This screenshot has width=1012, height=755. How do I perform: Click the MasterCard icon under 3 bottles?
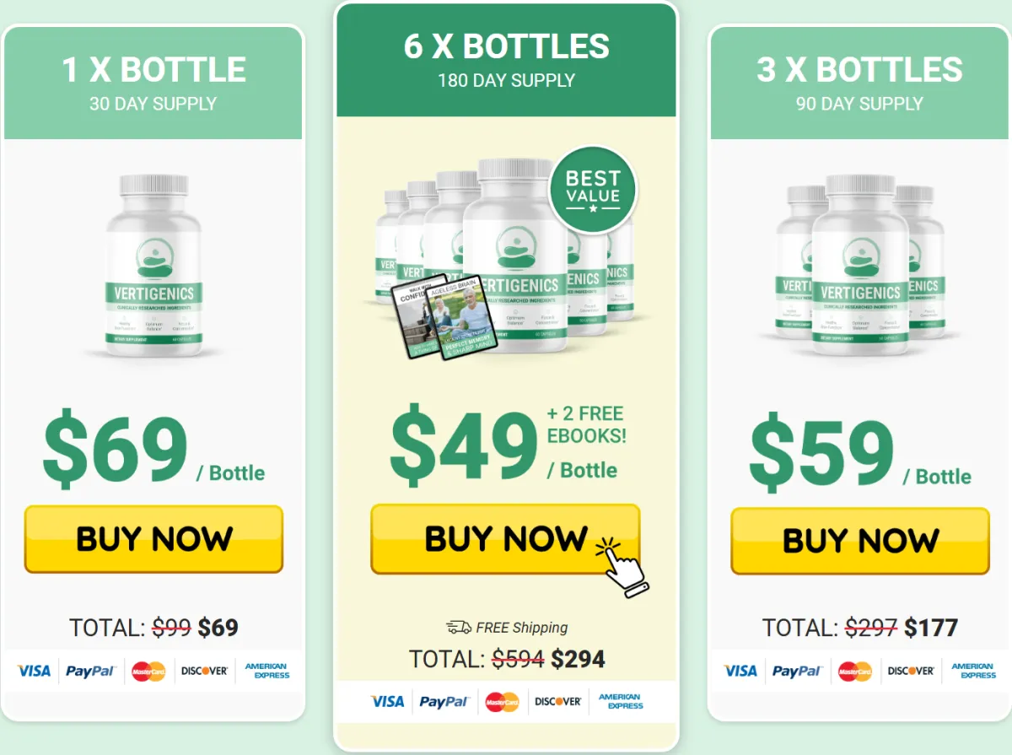pos(855,671)
